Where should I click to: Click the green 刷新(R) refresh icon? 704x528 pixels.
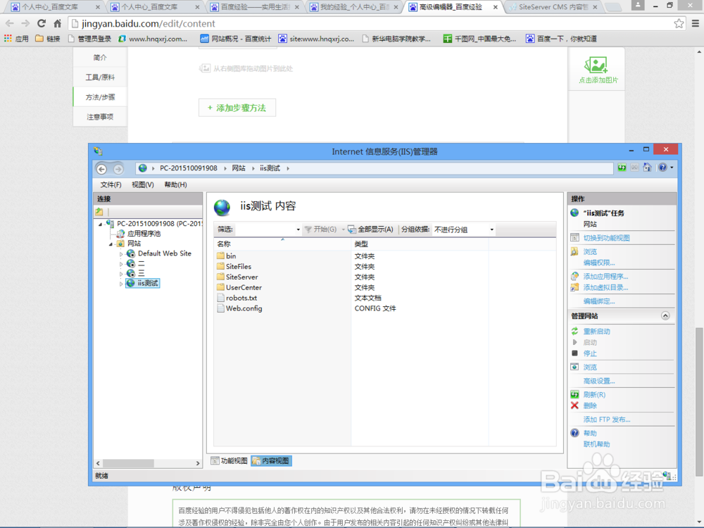point(574,394)
